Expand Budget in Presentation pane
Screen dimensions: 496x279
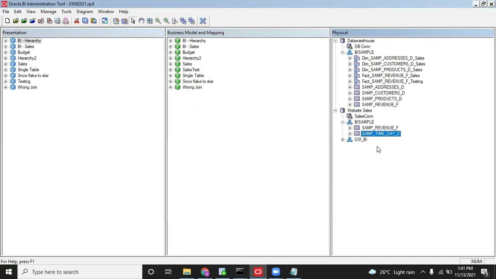5,52
